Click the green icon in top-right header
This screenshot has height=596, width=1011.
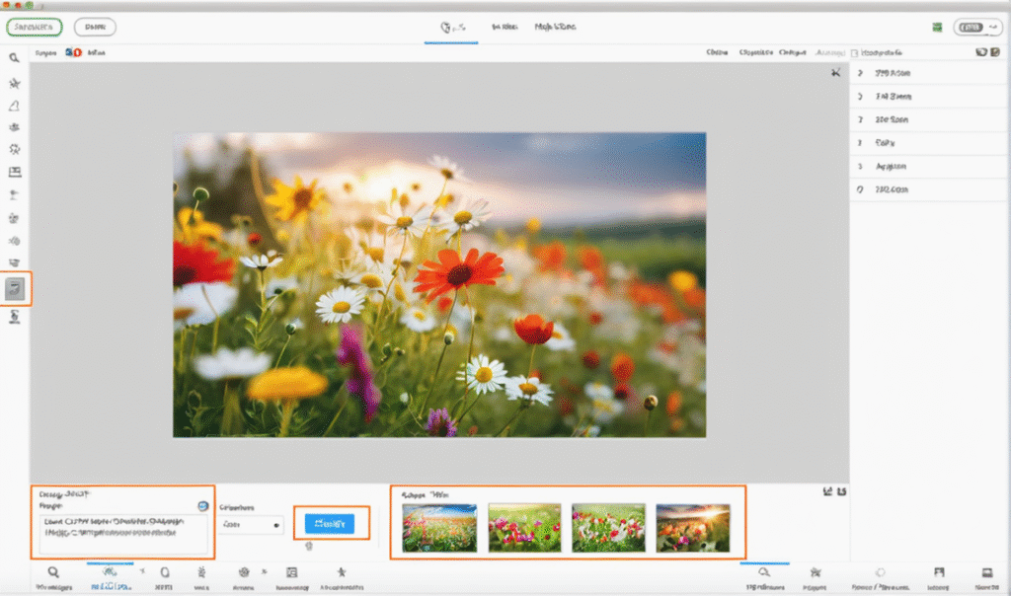coord(936,28)
